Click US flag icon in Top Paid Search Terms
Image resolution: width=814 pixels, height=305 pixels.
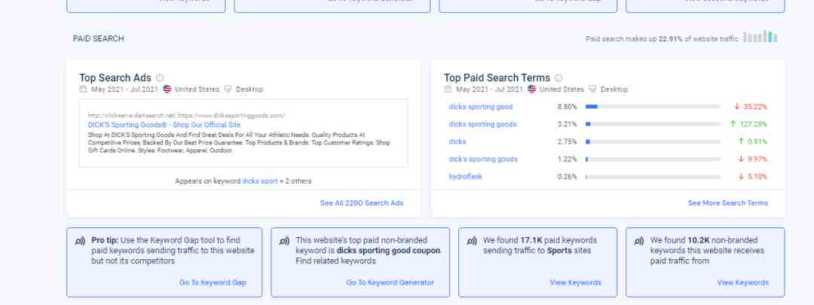pos(531,89)
